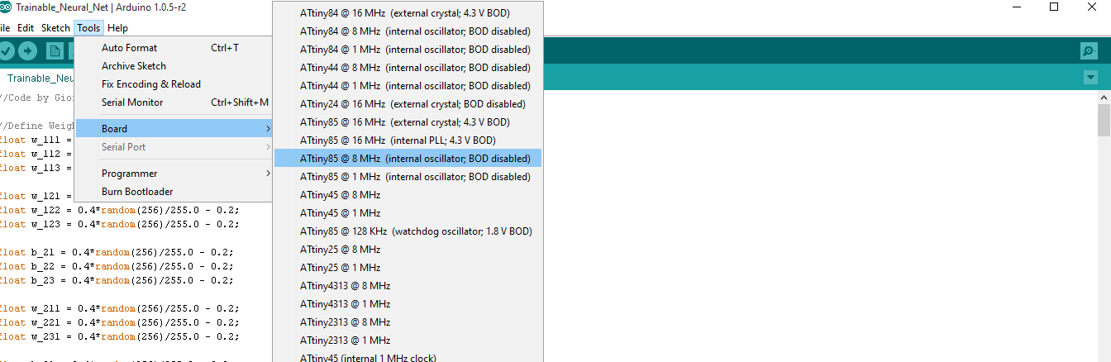Pick ATtiny4313 @ 8 MHz board

pos(345,286)
